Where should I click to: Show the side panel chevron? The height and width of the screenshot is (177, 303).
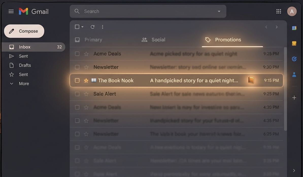pos(294,170)
